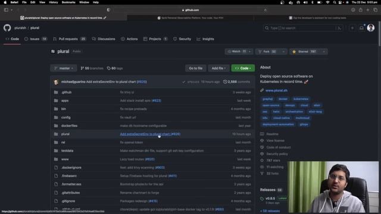The image size is (381, 214).
Task: Open the .firebaserc file
Action: pyautogui.click(x=69, y=176)
